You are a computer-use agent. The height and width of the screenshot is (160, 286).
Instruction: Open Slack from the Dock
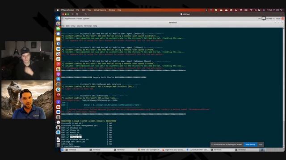[58, 59]
